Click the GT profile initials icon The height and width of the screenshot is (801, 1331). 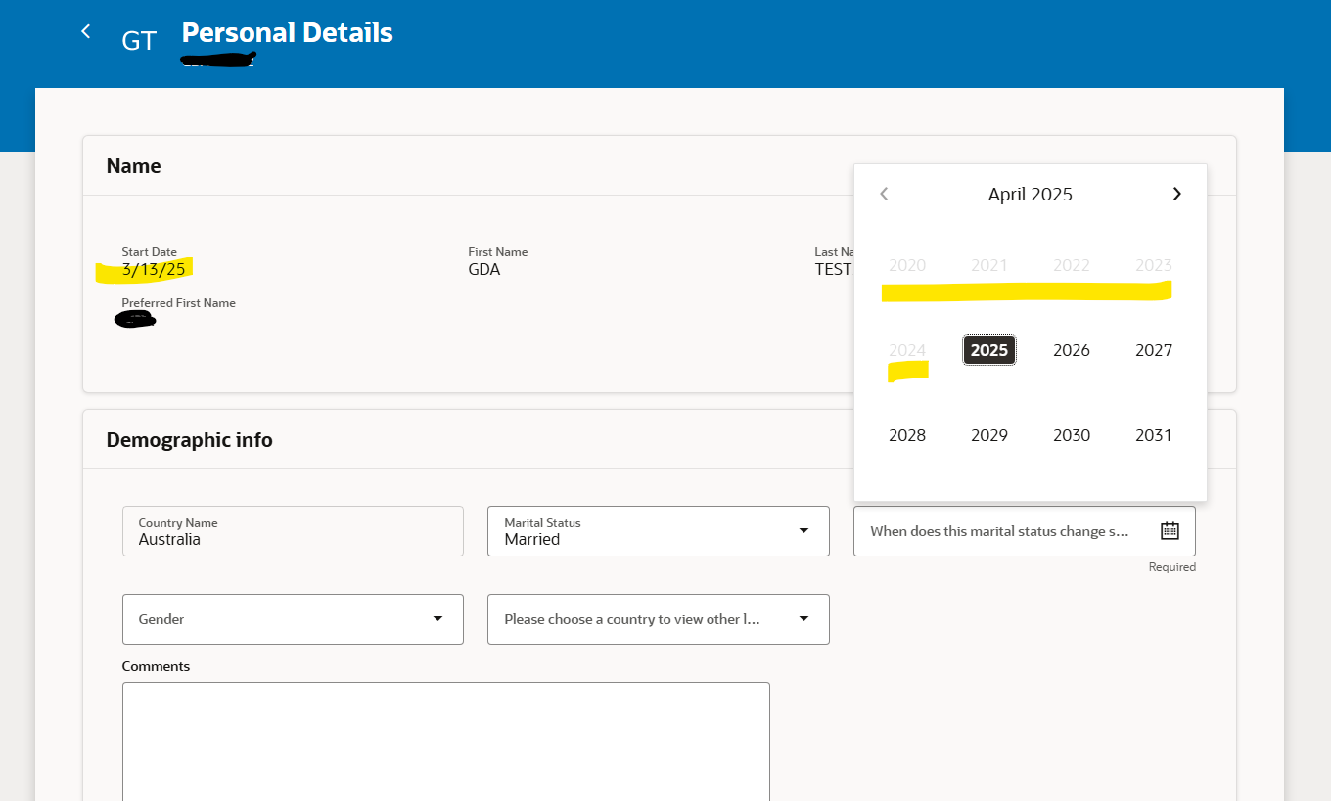coord(139,40)
